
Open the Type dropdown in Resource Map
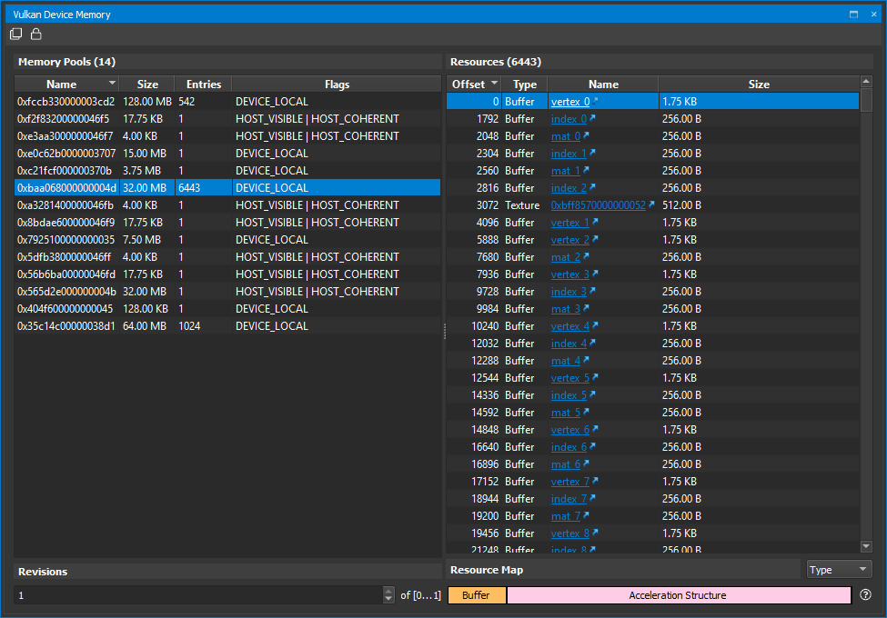838,569
